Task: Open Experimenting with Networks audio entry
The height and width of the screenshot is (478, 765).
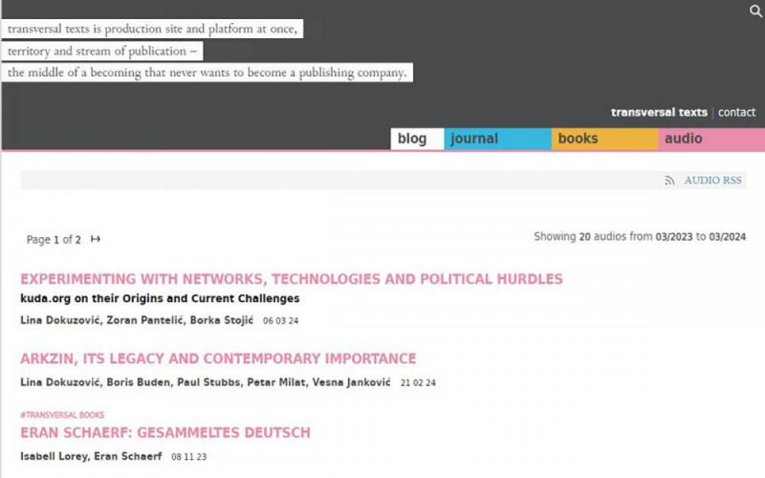Action: tap(292, 279)
